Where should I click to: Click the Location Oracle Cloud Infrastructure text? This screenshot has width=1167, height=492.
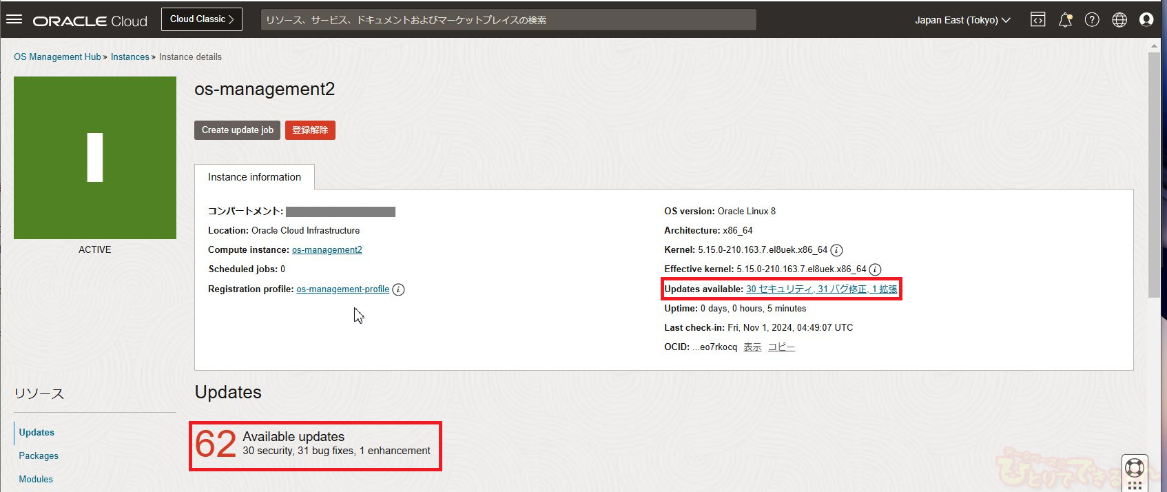pos(284,230)
